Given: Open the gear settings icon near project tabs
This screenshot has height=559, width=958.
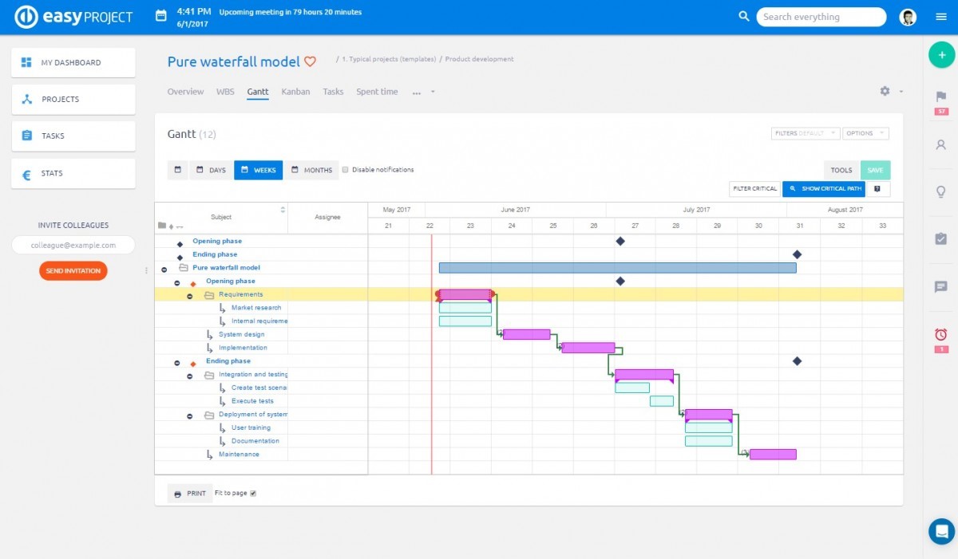Looking at the screenshot, I should (885, 91).
